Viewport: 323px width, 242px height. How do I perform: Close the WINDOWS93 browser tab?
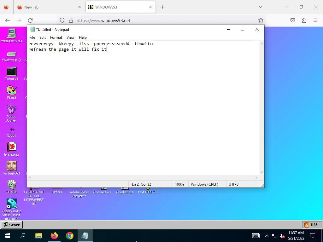[150, 7]
